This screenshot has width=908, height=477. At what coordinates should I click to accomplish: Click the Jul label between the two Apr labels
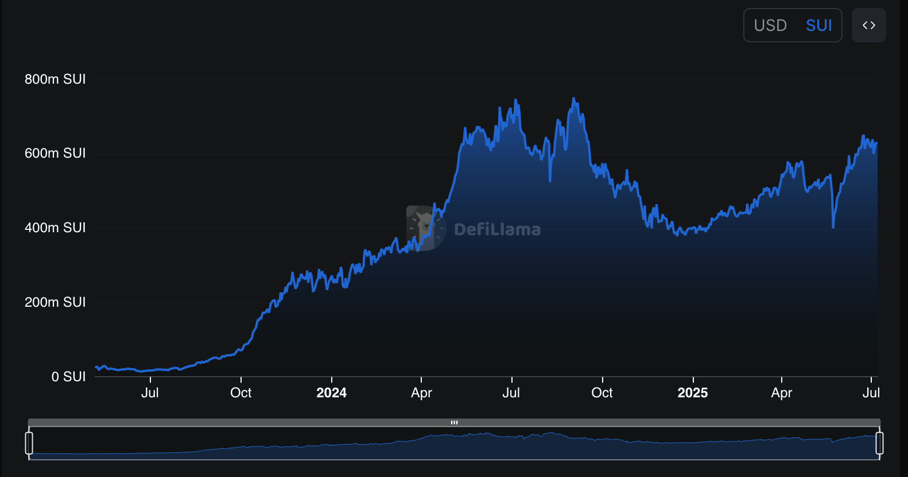pyautogui.click(x=511, y=393)
